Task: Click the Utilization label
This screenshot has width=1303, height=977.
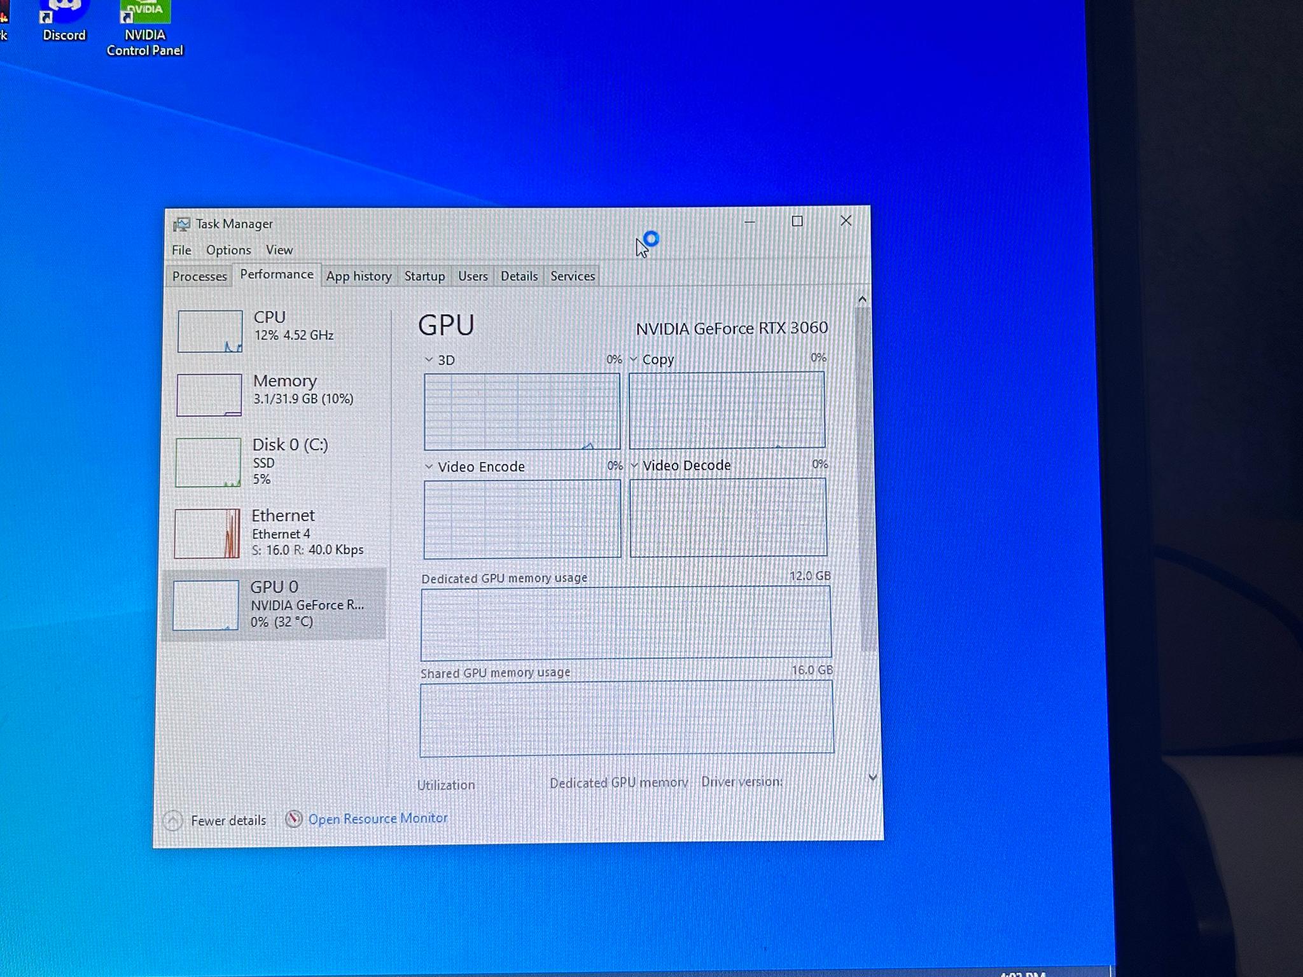Action: click(446, 786)
